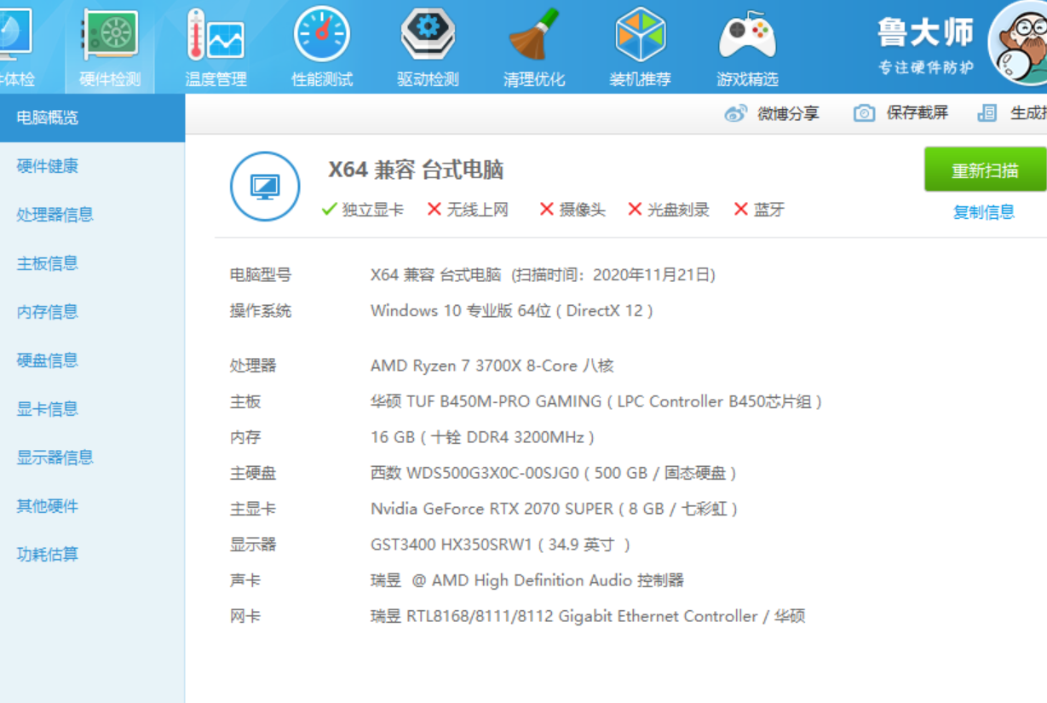
Task: Click the 保存截屏 camera icon
Action: click(x=864, y=113)
